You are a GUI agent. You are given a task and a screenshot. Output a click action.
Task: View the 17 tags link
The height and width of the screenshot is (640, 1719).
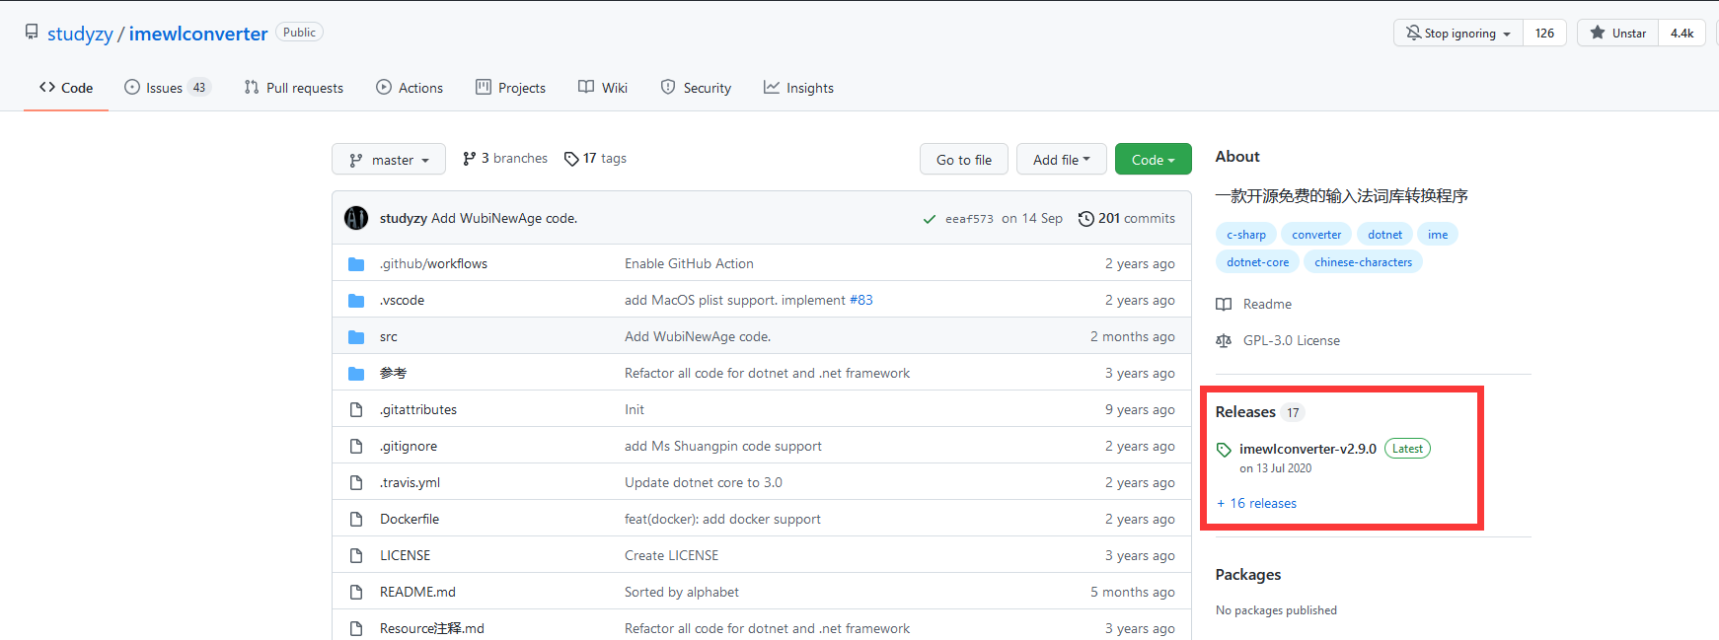tap(595, 159)
